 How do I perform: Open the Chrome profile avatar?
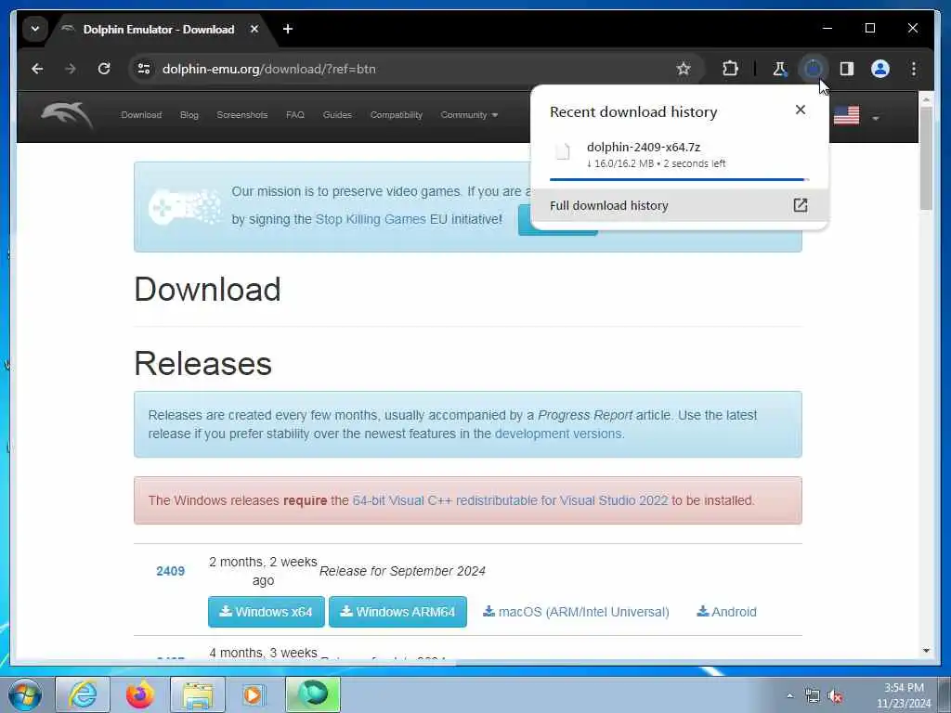(x=880, y=69)
